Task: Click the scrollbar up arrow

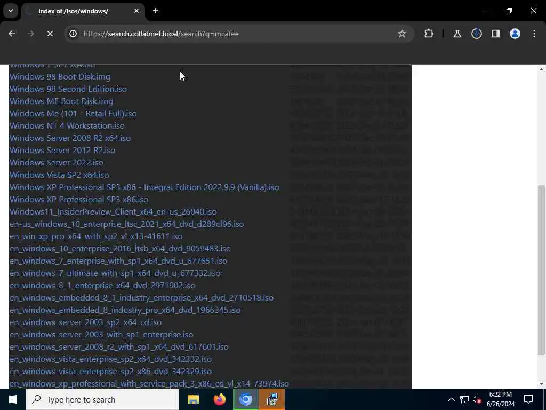Action: 541,69
